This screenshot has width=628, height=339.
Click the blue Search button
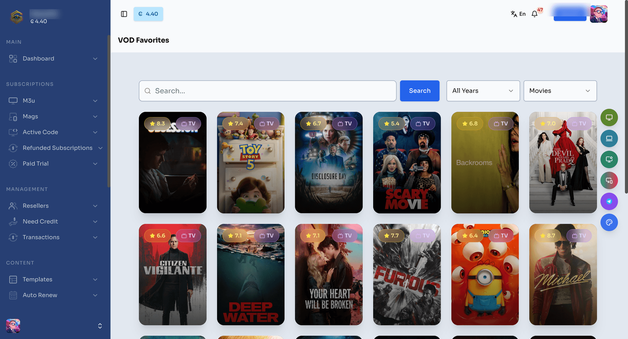click(419, 91)
